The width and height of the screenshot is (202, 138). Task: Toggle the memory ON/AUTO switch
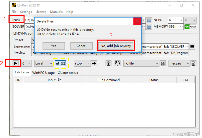(x=190, y=27)
